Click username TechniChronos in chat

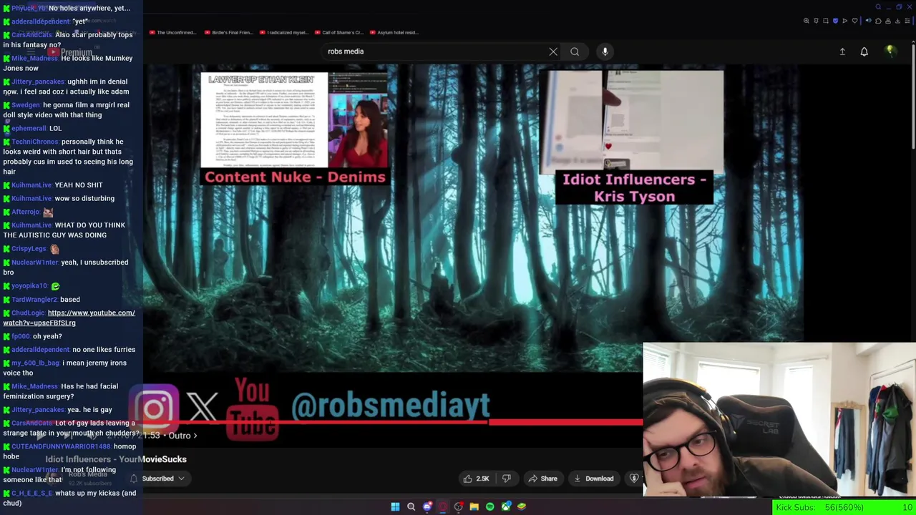(x=35, y=142)
